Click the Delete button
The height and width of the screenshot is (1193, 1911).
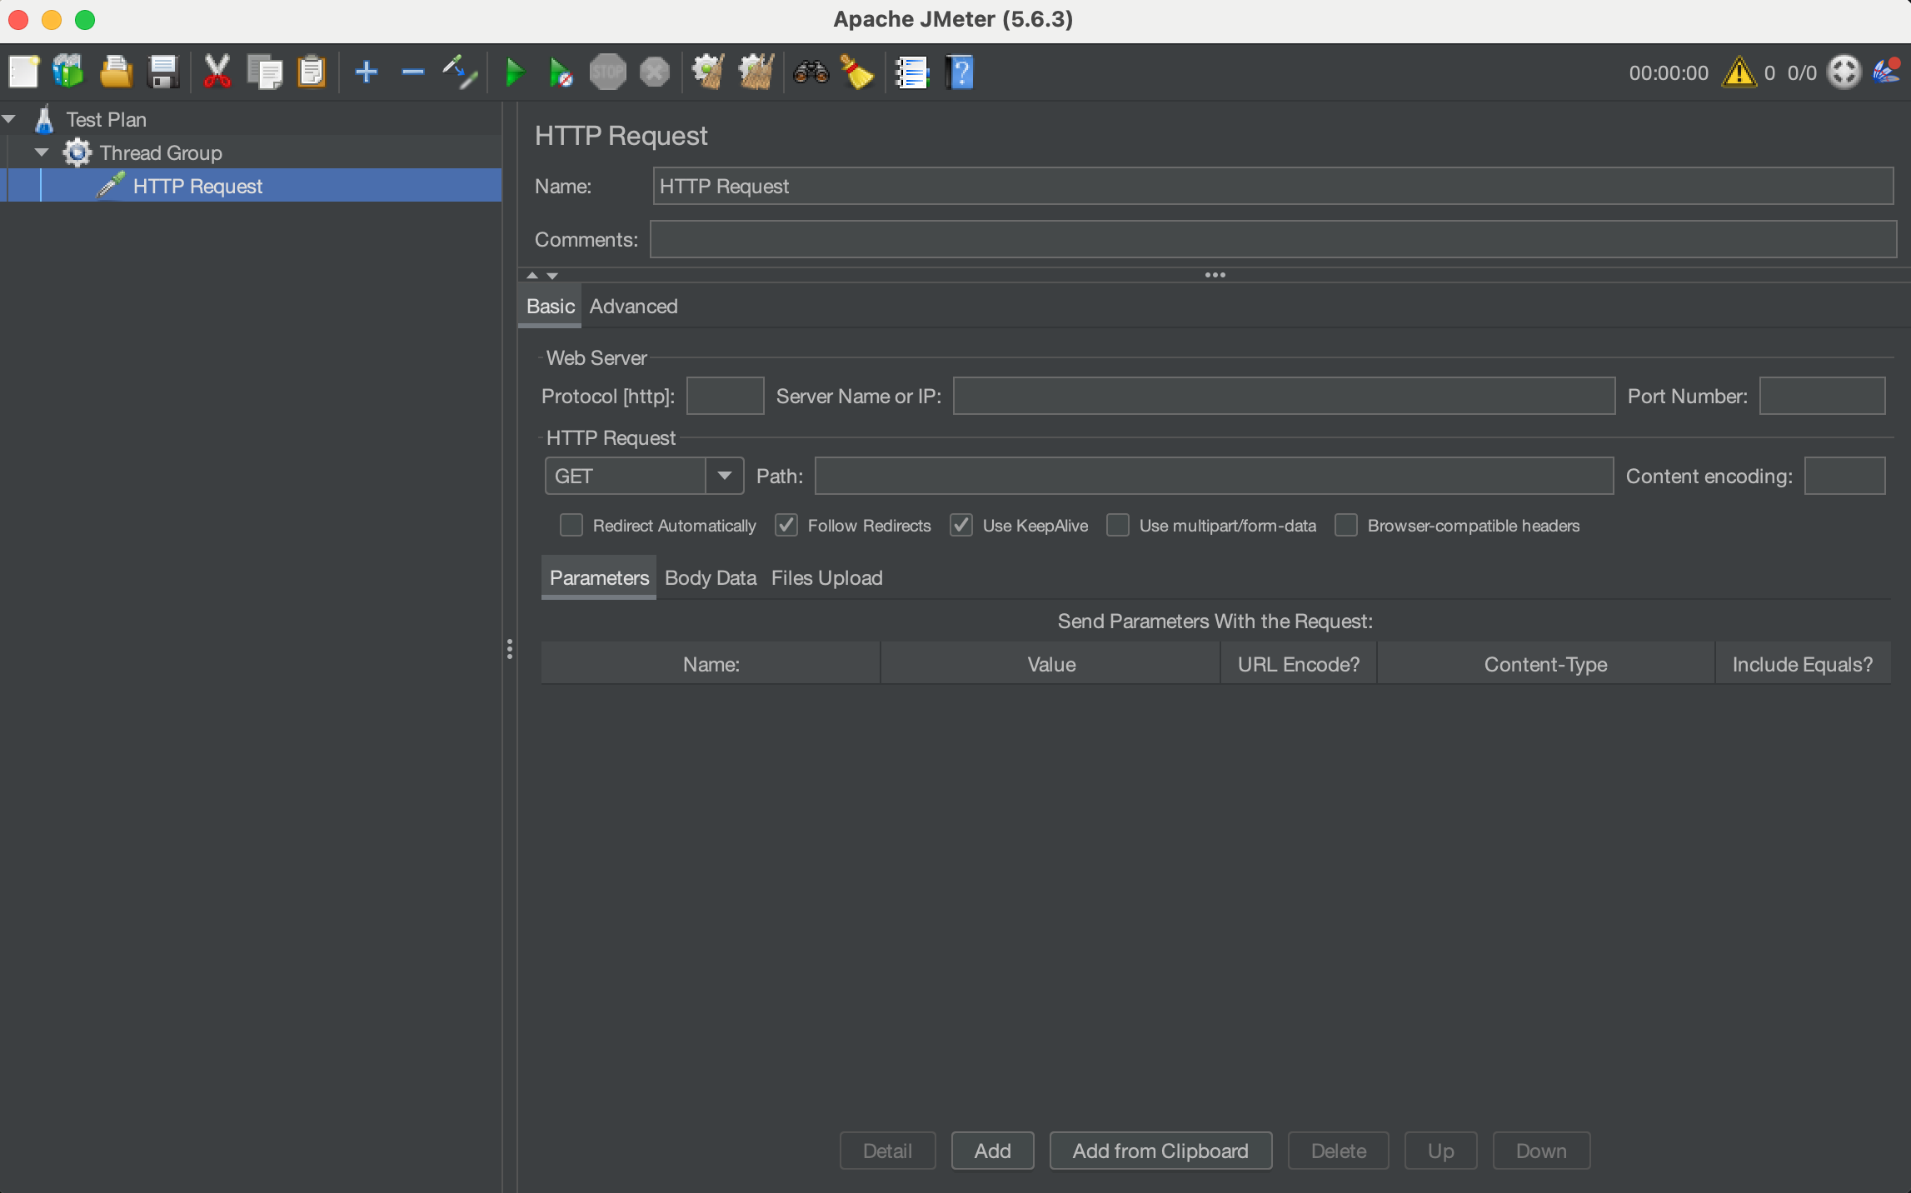1339,1151
